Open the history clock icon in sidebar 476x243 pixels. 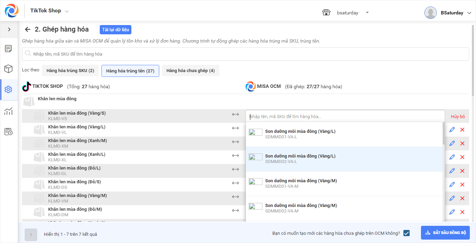pyautogui.click(x=9, y=131)
